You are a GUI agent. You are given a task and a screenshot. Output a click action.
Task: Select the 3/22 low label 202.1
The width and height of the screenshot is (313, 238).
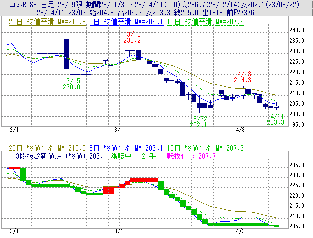[x=201, y=124]
